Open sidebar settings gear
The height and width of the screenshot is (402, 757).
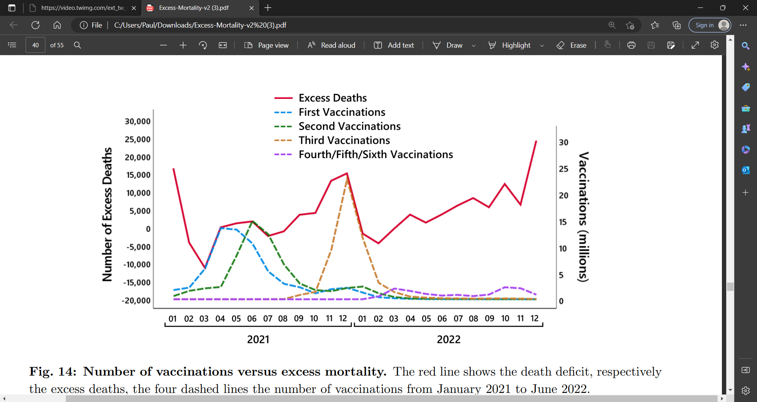coord(746,391)
